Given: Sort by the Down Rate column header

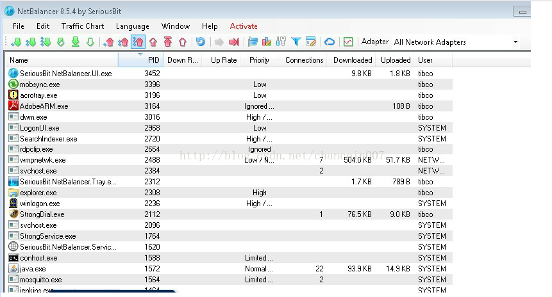Looking at the screenshot, I should 183,60.
